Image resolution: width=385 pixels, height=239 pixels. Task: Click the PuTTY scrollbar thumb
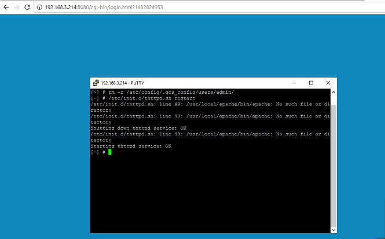coord(333,166)
